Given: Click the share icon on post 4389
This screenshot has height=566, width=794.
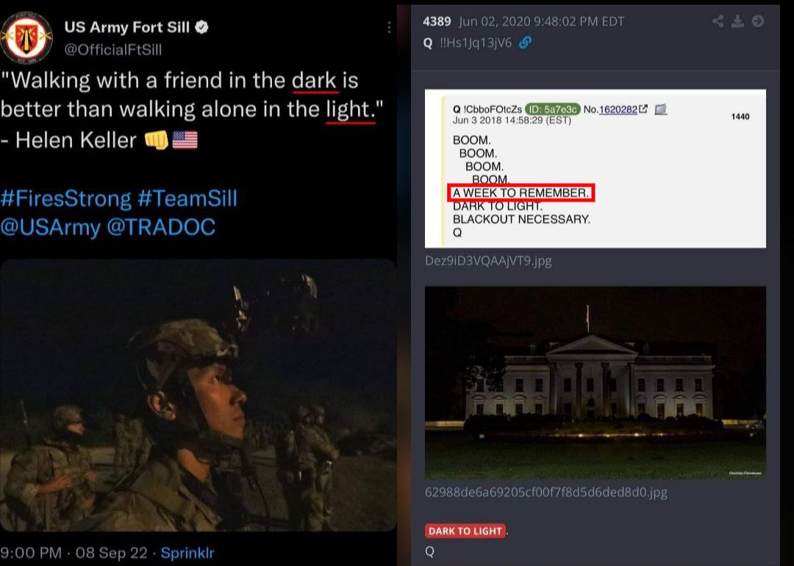Looking at the screenshot, I should tap(718, 21).
